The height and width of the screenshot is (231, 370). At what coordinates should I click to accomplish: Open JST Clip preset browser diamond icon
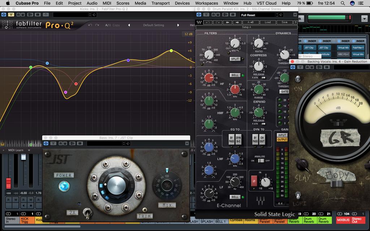[128, 143]
